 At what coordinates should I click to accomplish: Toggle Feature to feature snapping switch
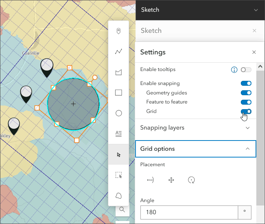coord(246,102)
